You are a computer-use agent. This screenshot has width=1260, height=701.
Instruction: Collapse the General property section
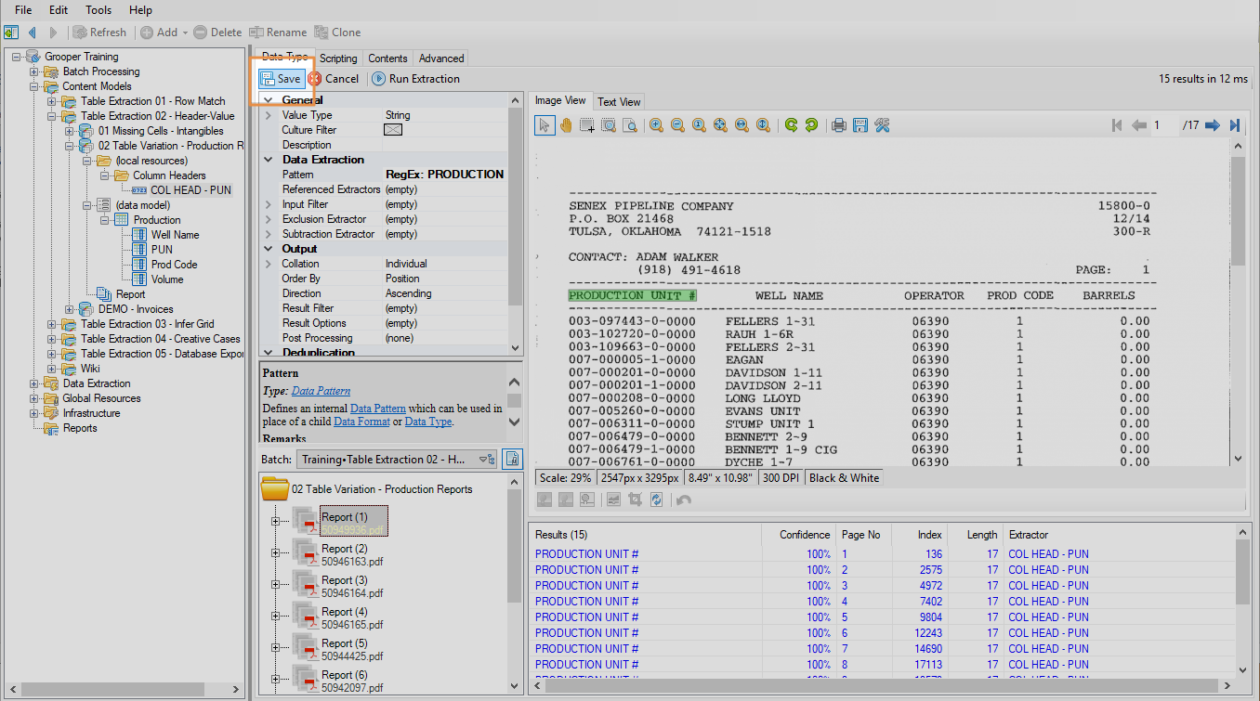[x=269, y=100]
